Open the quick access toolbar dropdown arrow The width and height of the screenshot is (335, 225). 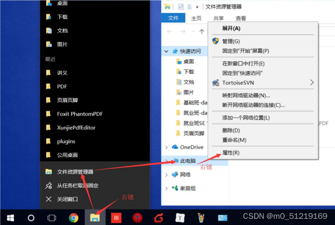pyautogui.click(x=197, y=7)
